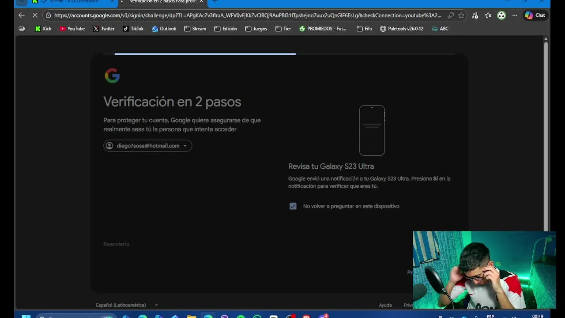Open the Kick bookmark
Viewport: 565px width, 318px height.
pyautogui.click(x=43, y=29)
